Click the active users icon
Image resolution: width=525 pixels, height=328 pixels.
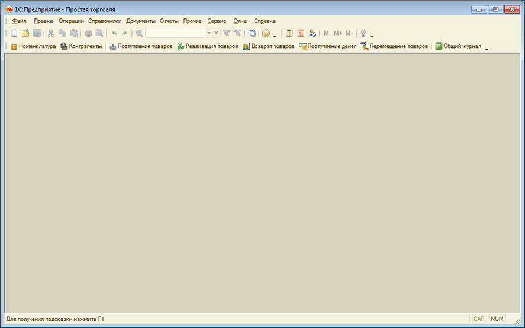313,33
